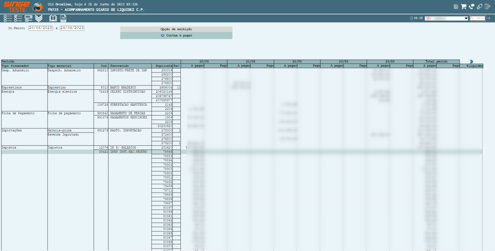Click the double chevron down toolbar icon
This screenshot has height=251, width=495.
[x=39, y=18]
